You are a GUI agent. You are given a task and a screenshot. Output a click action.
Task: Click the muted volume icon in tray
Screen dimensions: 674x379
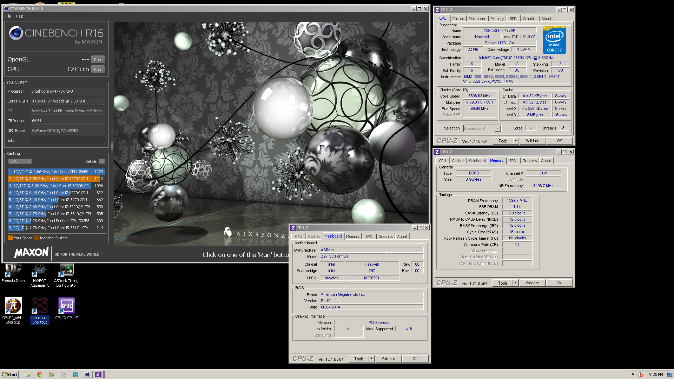(641, 374)
